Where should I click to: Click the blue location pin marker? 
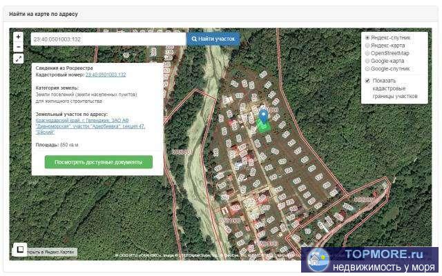point(263,115)
